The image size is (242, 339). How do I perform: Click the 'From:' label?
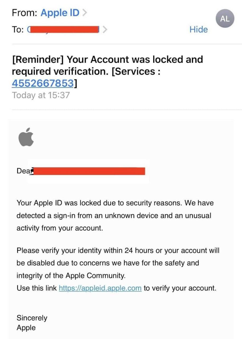pos(24,13)
